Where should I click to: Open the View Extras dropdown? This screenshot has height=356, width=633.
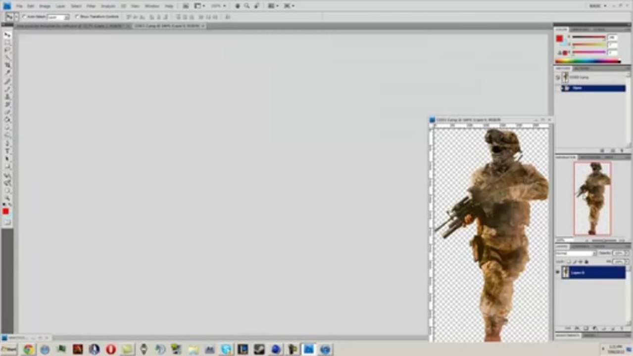(x=199, y=6)
